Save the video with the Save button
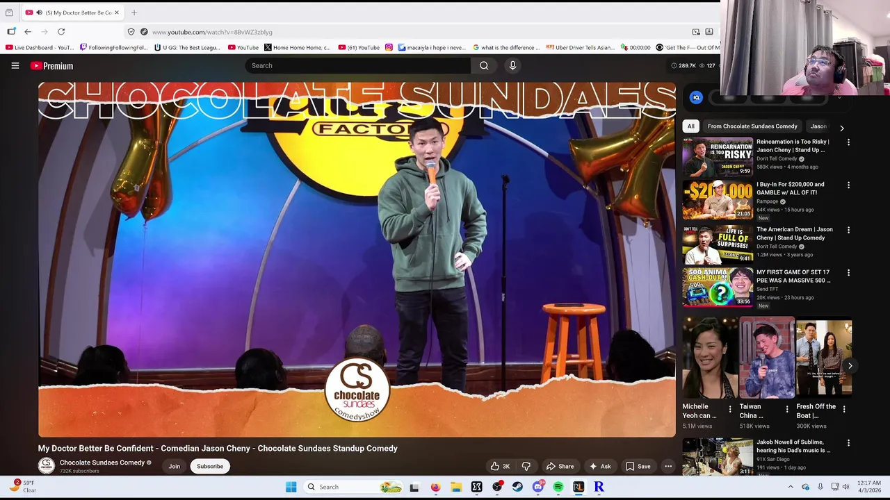 pos(638,467)
